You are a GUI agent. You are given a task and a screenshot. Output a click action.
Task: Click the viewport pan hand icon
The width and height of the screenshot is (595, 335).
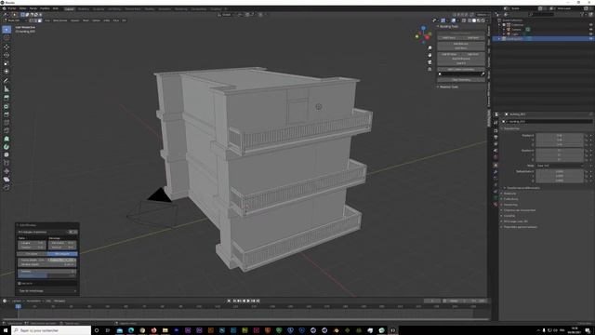pyautogui.click(x=430, y=55)
